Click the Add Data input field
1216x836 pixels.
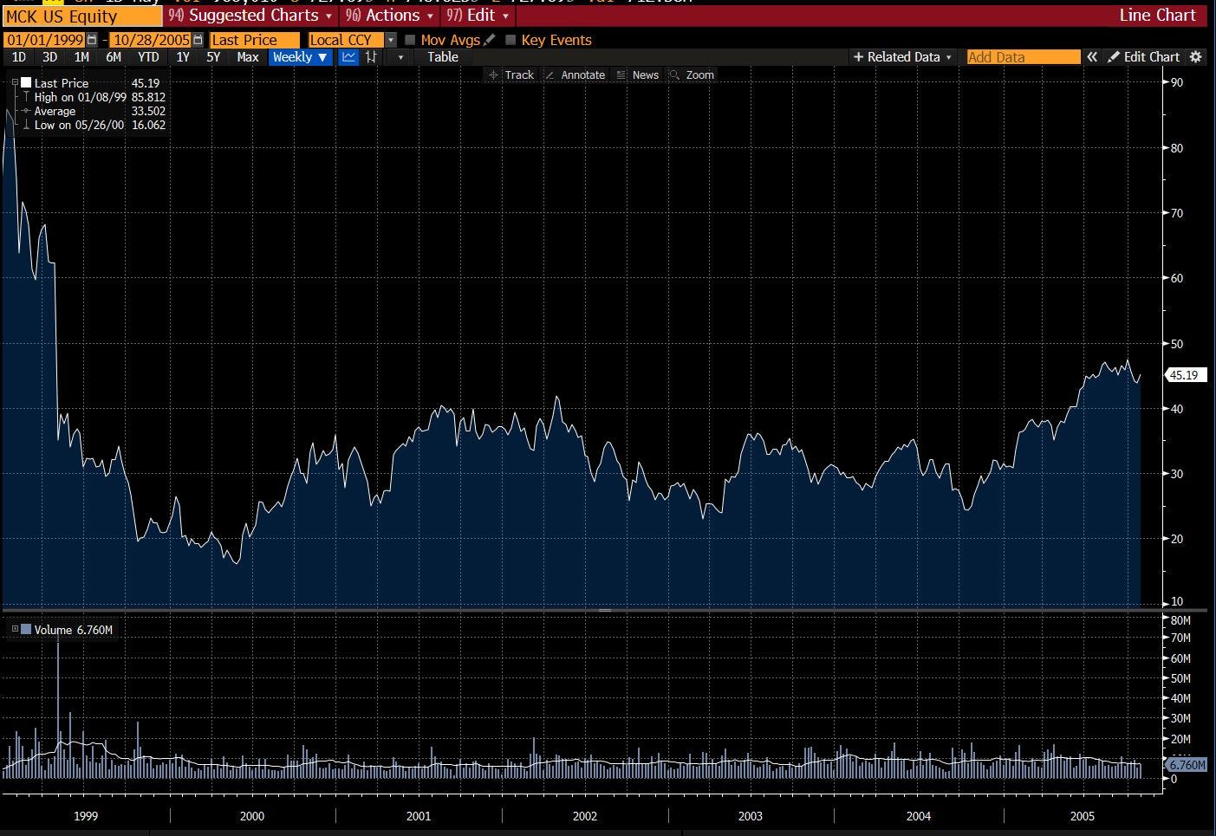(x=1024, y=57)
